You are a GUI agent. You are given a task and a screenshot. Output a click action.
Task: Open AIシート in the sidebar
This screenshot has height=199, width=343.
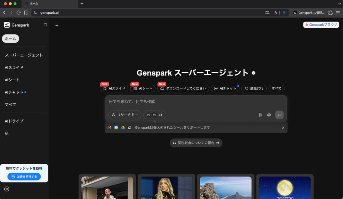click(x=12, y=80)
